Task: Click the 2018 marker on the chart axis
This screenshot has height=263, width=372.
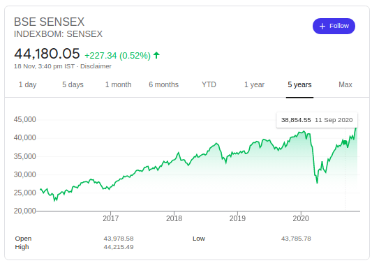Action: click(x=174, y=218)
